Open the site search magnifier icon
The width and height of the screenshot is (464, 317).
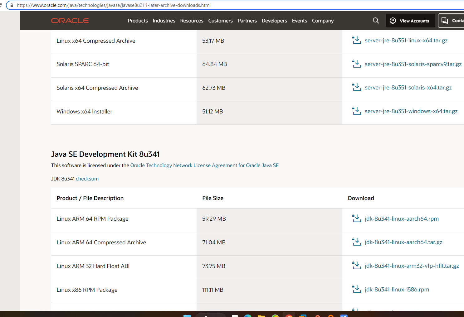[376, 21]
